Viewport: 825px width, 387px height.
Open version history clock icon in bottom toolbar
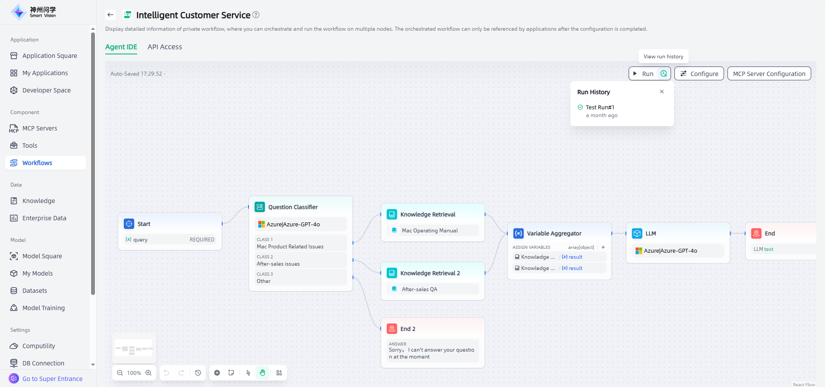pos(198,373)
